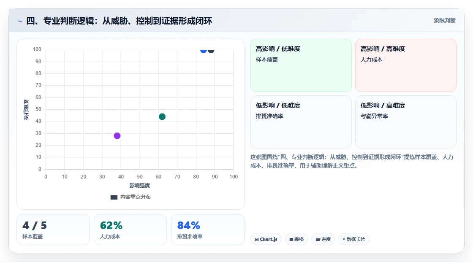Click the 排班准确率 text in quadrant card

[x=269, y=116]
